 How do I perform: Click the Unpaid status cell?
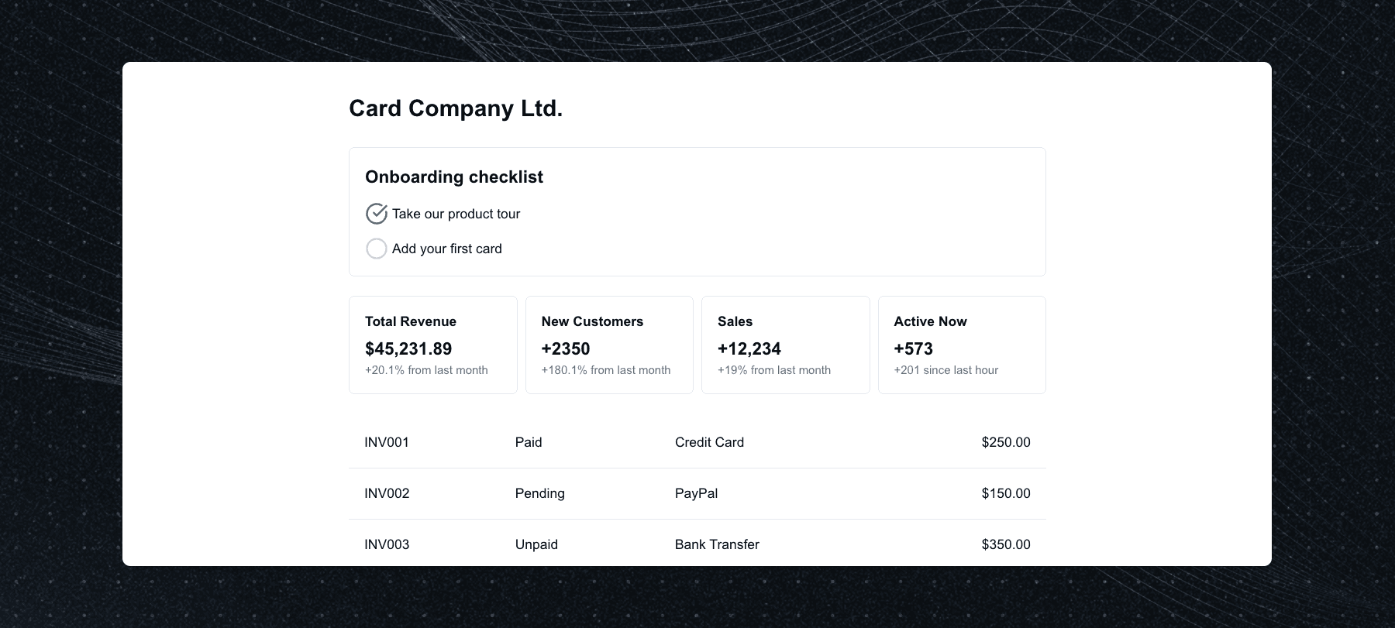[x=536, y=544]
